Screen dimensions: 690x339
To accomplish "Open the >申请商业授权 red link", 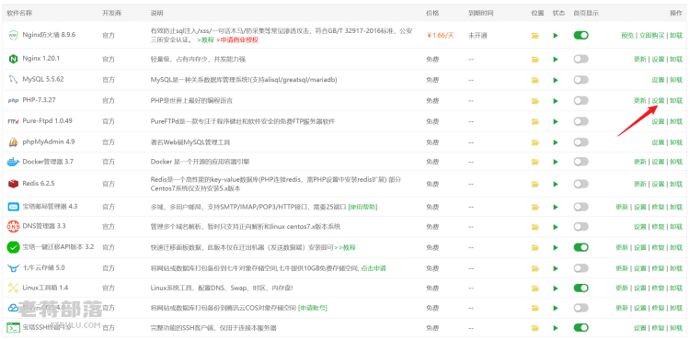I will click(237, 40).
